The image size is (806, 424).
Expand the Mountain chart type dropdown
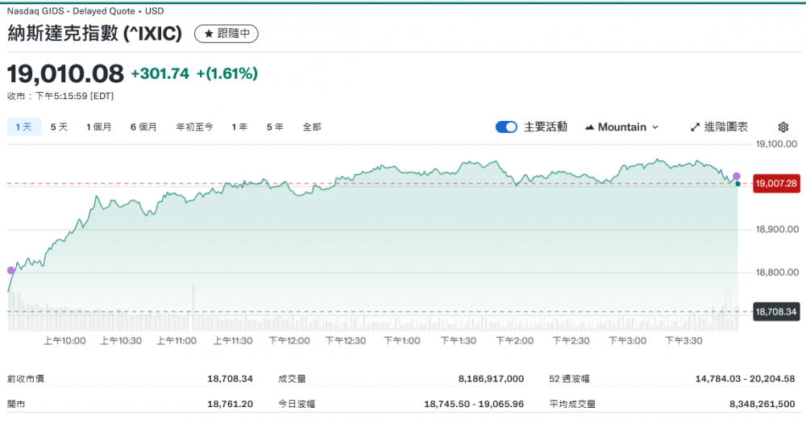[621, 127]
